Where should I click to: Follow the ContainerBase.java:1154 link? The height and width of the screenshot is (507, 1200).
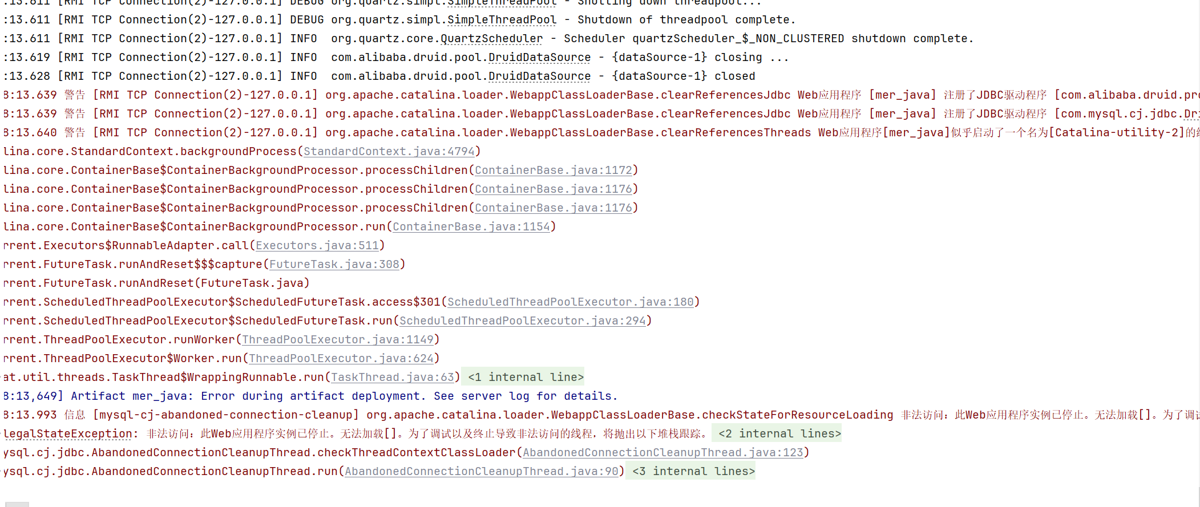click(x=471, y=227)
